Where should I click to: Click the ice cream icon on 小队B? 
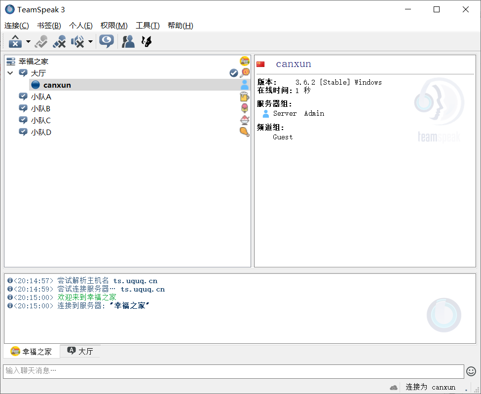tap(245, 108)
